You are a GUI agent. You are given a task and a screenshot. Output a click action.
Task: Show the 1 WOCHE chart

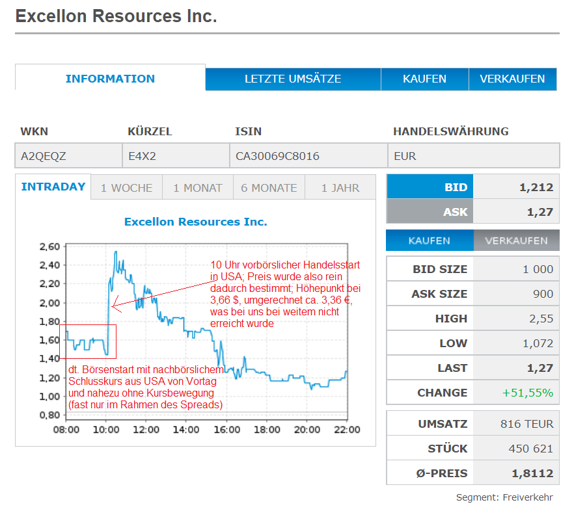126,188
